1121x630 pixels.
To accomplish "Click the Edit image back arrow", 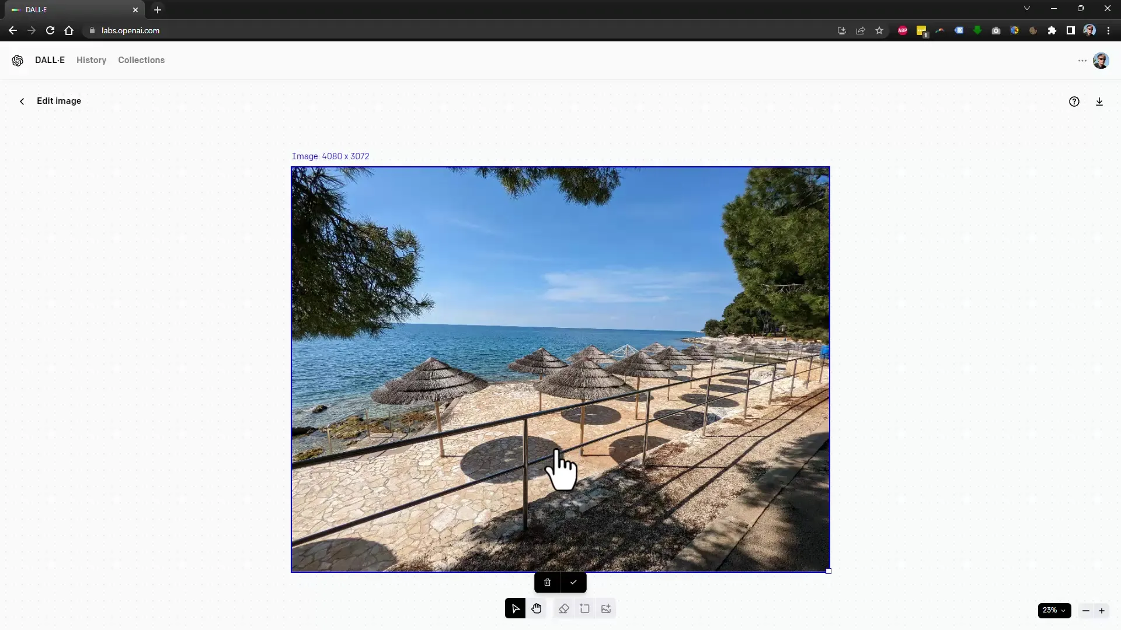I will pyautogui.click(x=22, y=101).
